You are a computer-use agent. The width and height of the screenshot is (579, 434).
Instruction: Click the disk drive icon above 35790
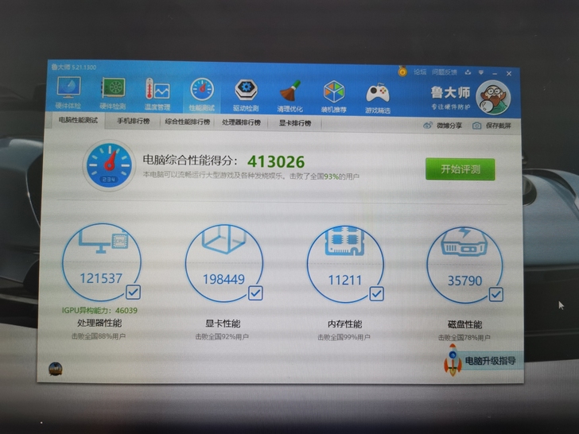464,242
